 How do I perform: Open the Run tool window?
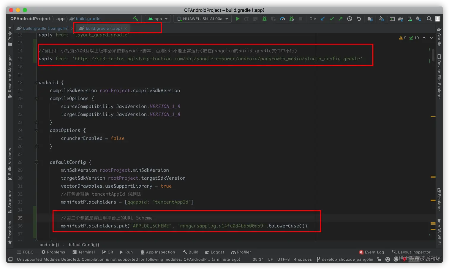[x=126, y=252]
